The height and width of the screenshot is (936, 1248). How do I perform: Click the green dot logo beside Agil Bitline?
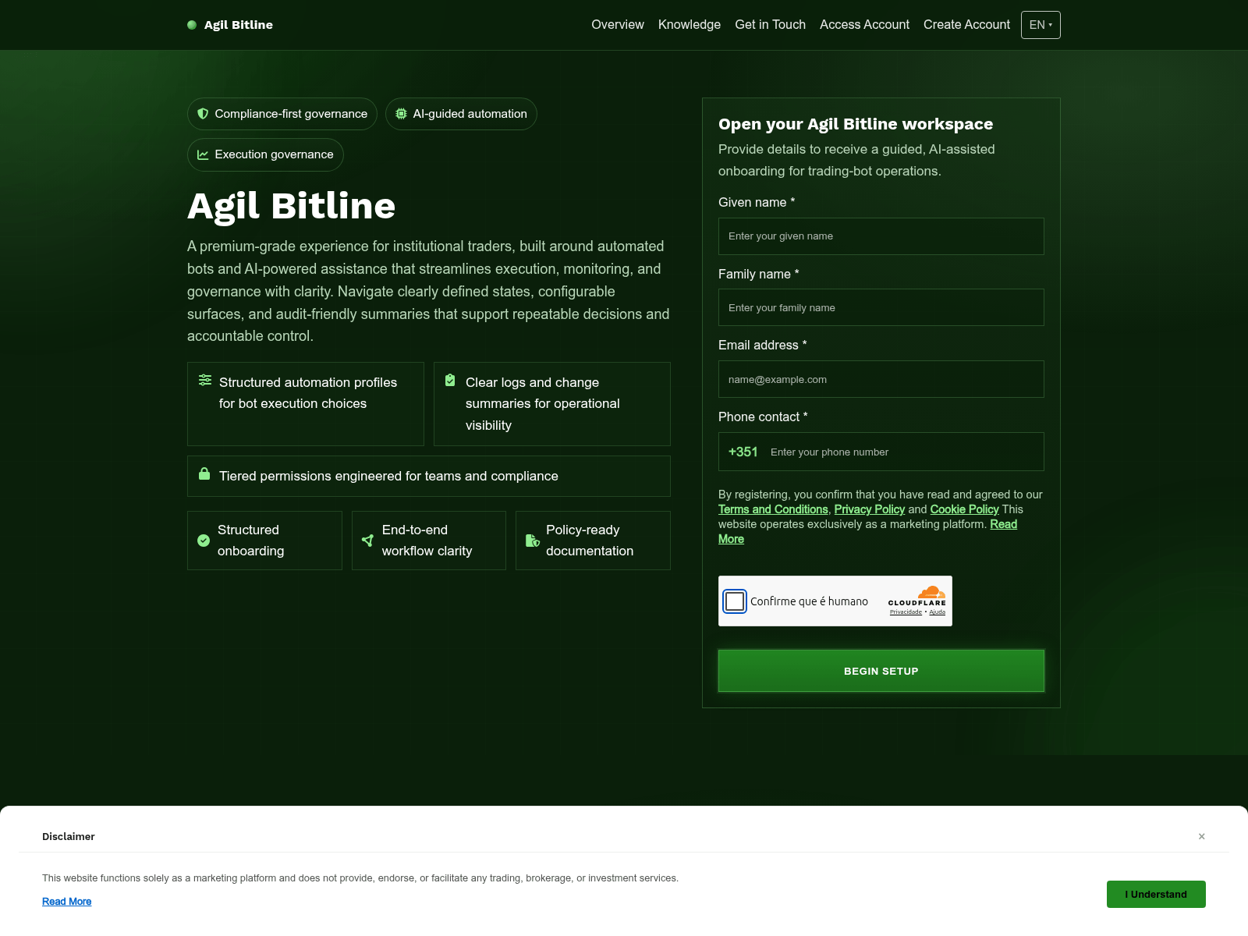[x=192, y=25]
